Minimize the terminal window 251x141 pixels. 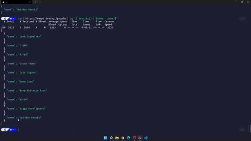[x=236, y=2]
